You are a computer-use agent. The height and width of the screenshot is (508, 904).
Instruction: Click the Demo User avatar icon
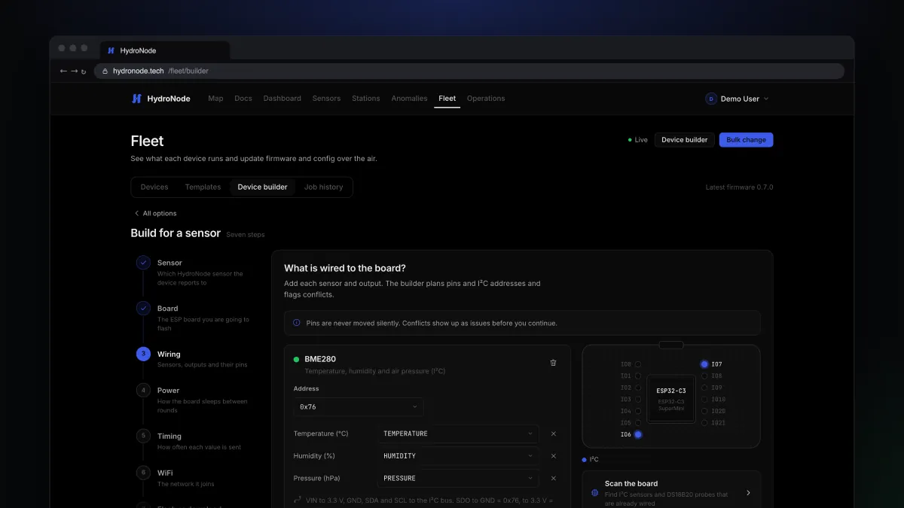click(x=711, y=99)
